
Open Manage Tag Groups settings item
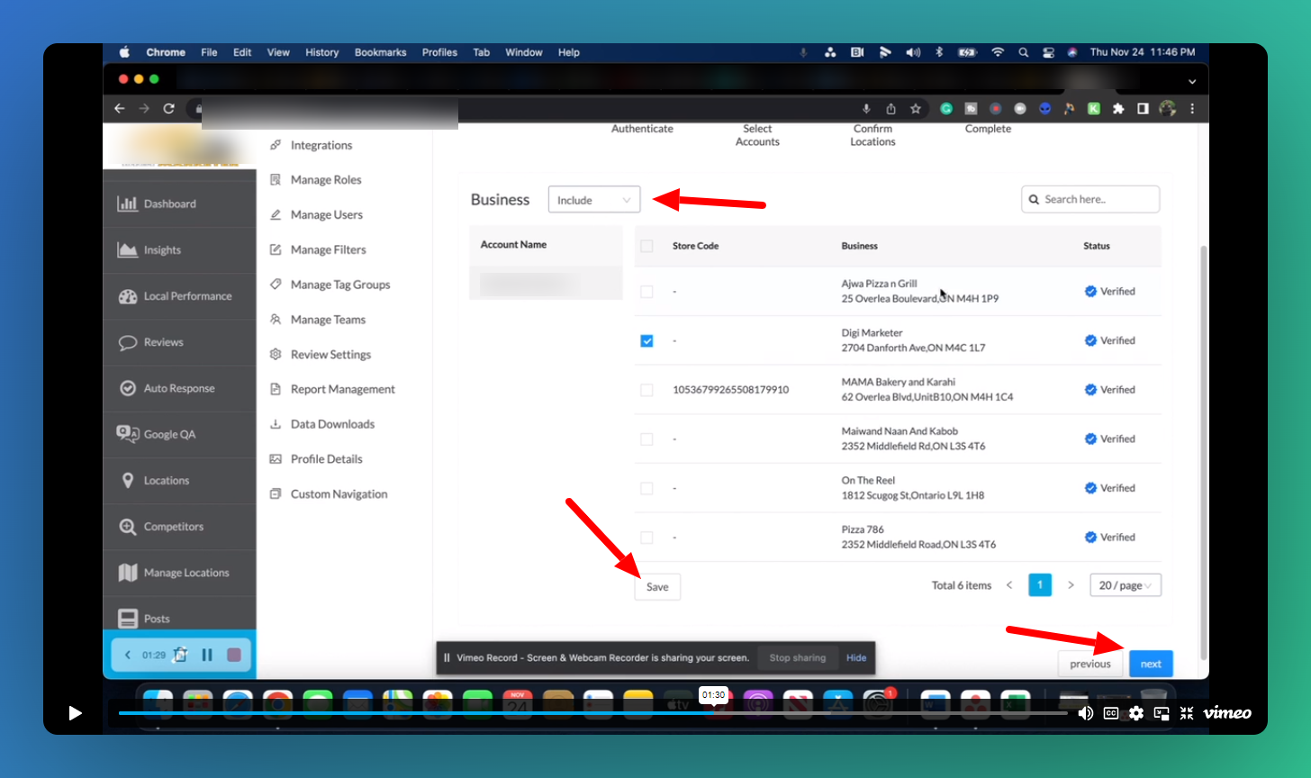coord(339,285)
